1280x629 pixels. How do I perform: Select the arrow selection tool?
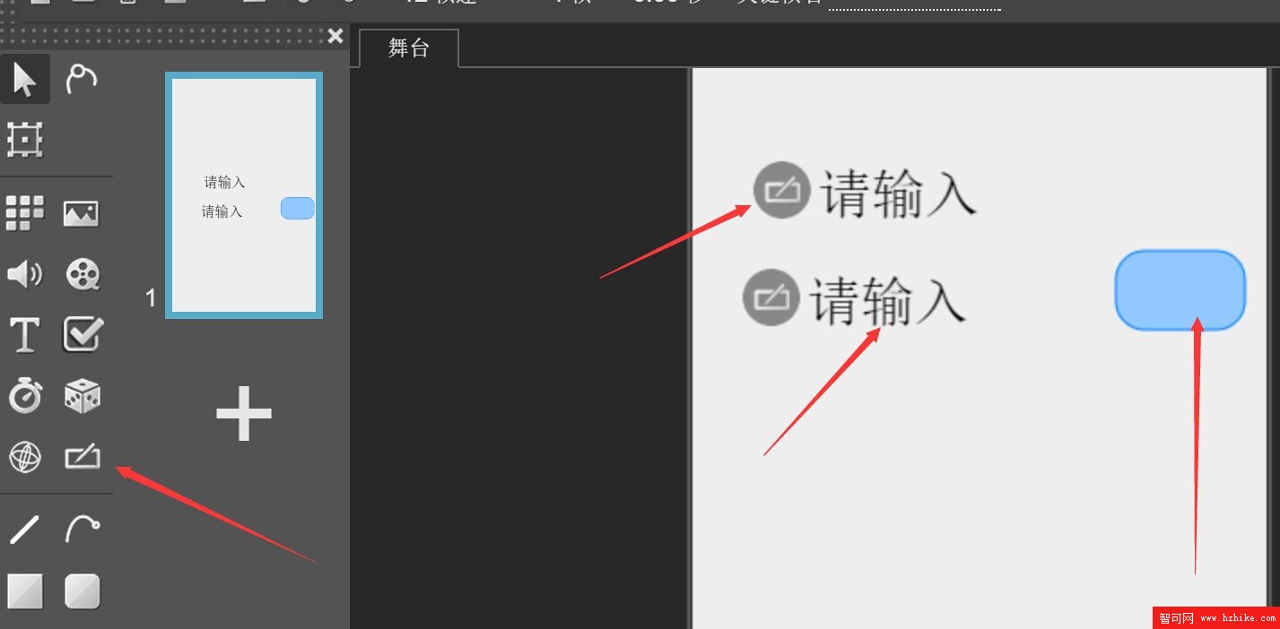pyautogui.click(x=24, y=79)
